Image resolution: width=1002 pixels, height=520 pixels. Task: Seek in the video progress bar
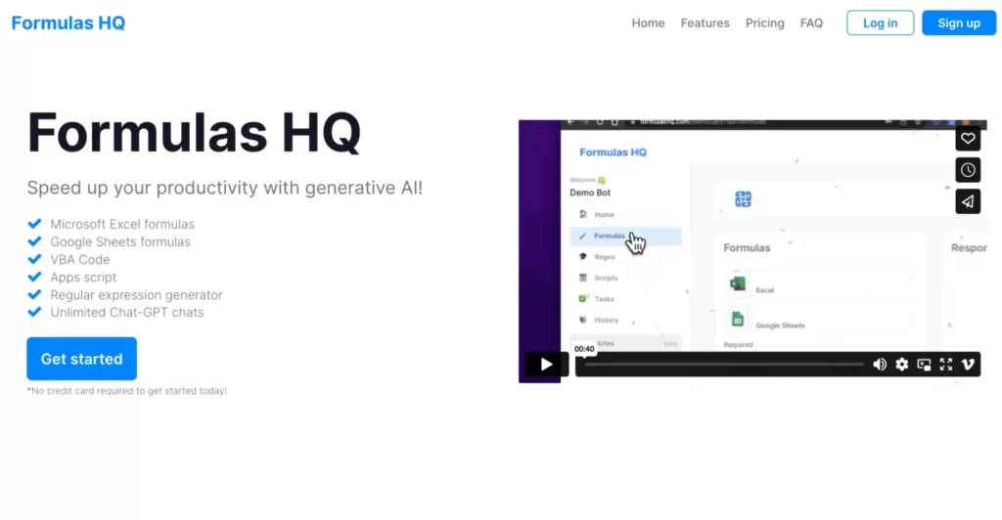pos(723,365)
